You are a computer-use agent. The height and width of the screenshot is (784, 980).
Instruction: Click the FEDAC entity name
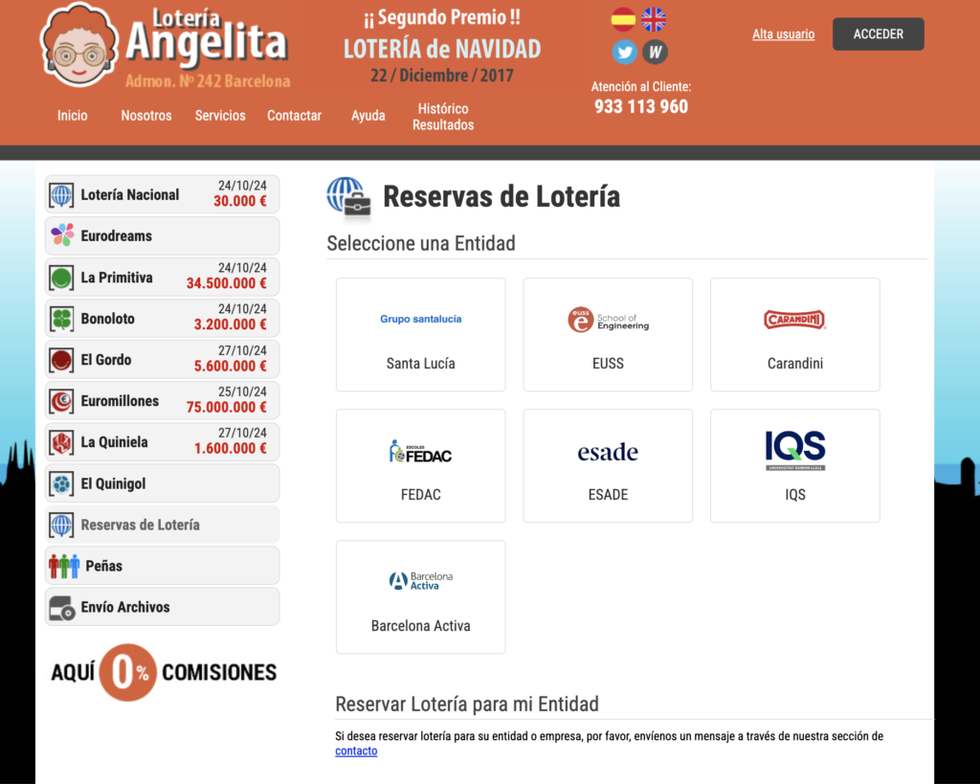(x=421, y=495)
